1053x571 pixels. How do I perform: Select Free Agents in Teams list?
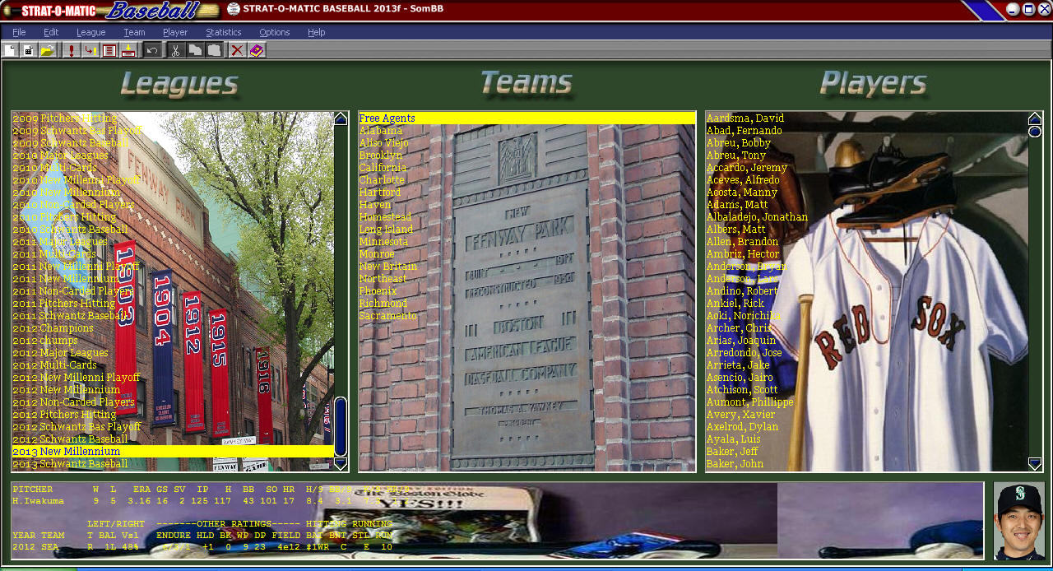coord(527,118)
